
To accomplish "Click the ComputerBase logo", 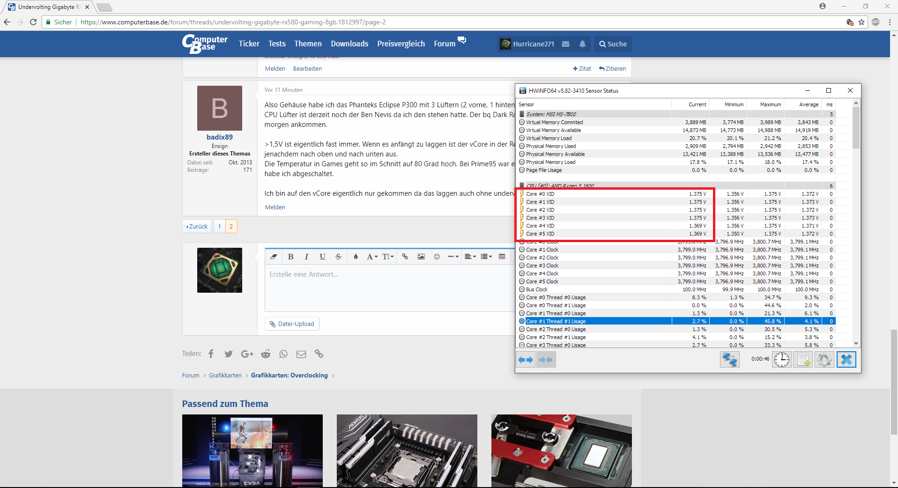I will click(x=205, y=44).
